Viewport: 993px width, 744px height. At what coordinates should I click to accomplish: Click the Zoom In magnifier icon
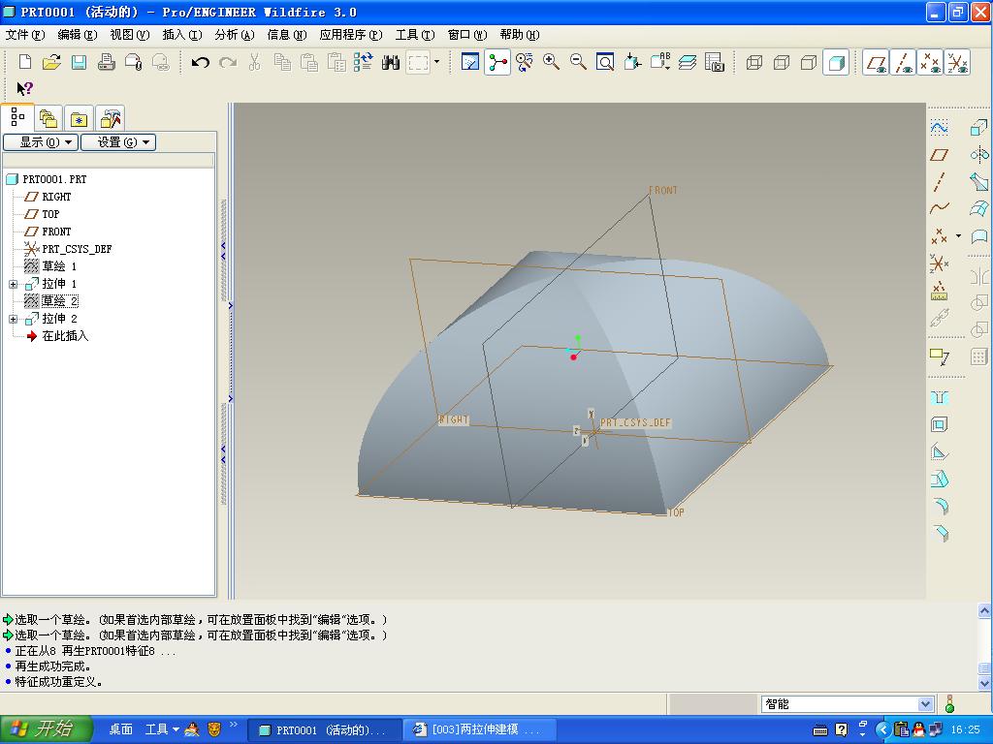click(551, 62)
